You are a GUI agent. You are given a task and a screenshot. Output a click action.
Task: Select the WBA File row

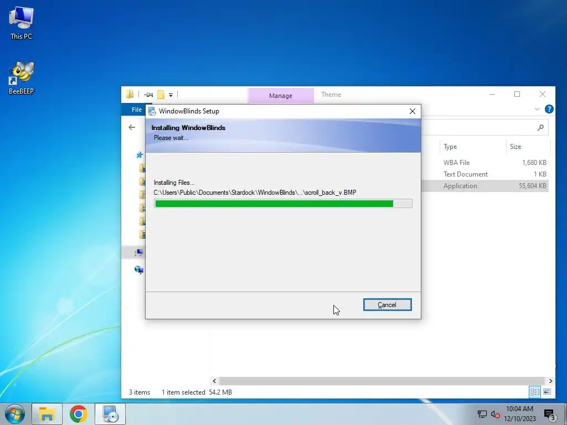(485, 163)
